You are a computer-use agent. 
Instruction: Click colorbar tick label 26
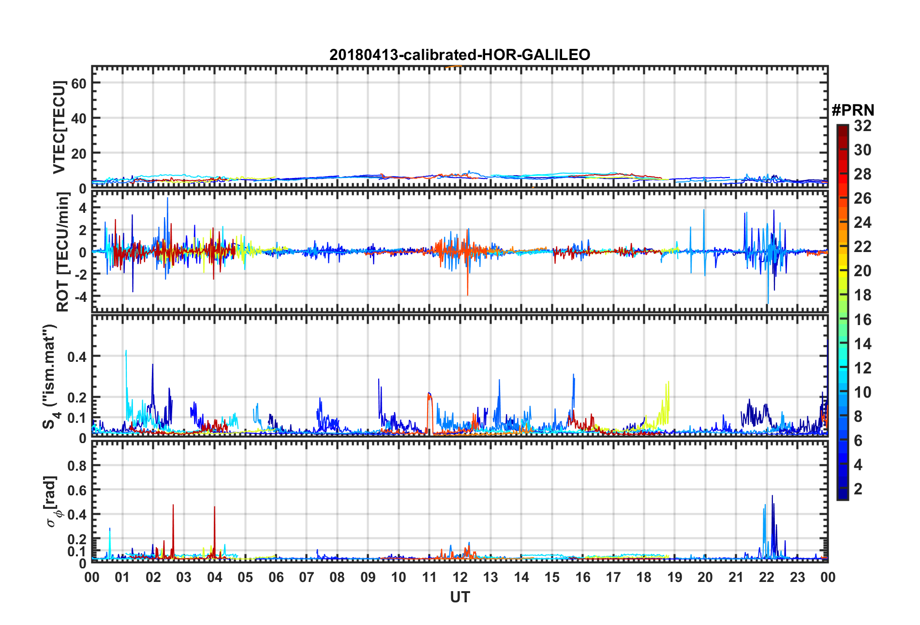[x=862, y=198]
